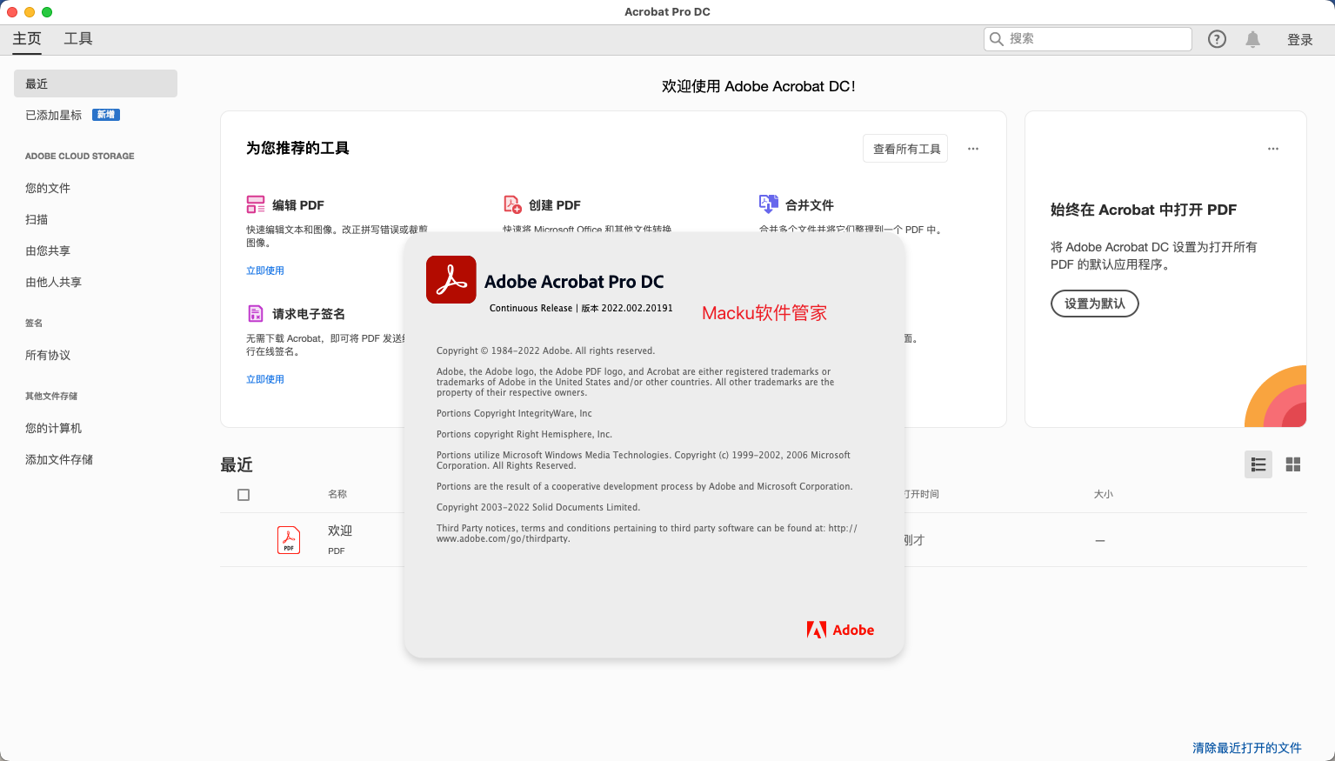This screenshot has height=761, width=1335.
Task: Click Adobe logo at dialog bottom
Action: pos(840,630)
